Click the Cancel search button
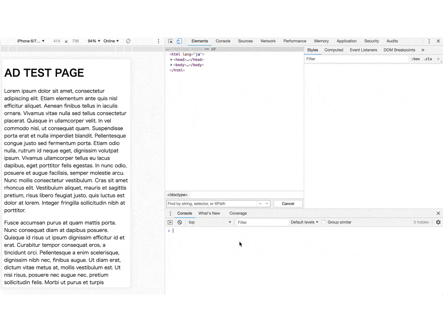Viewport: 443px width, 332px height. coord(288,204)
